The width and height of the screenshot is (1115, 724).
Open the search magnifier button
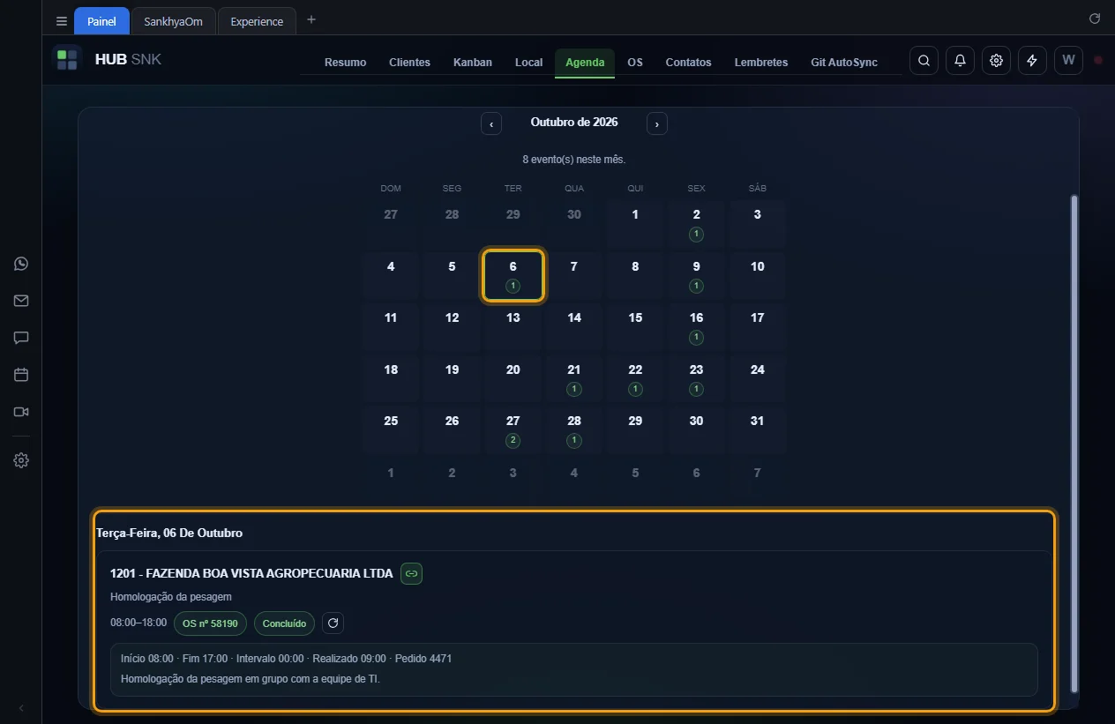tap(924, 60)
